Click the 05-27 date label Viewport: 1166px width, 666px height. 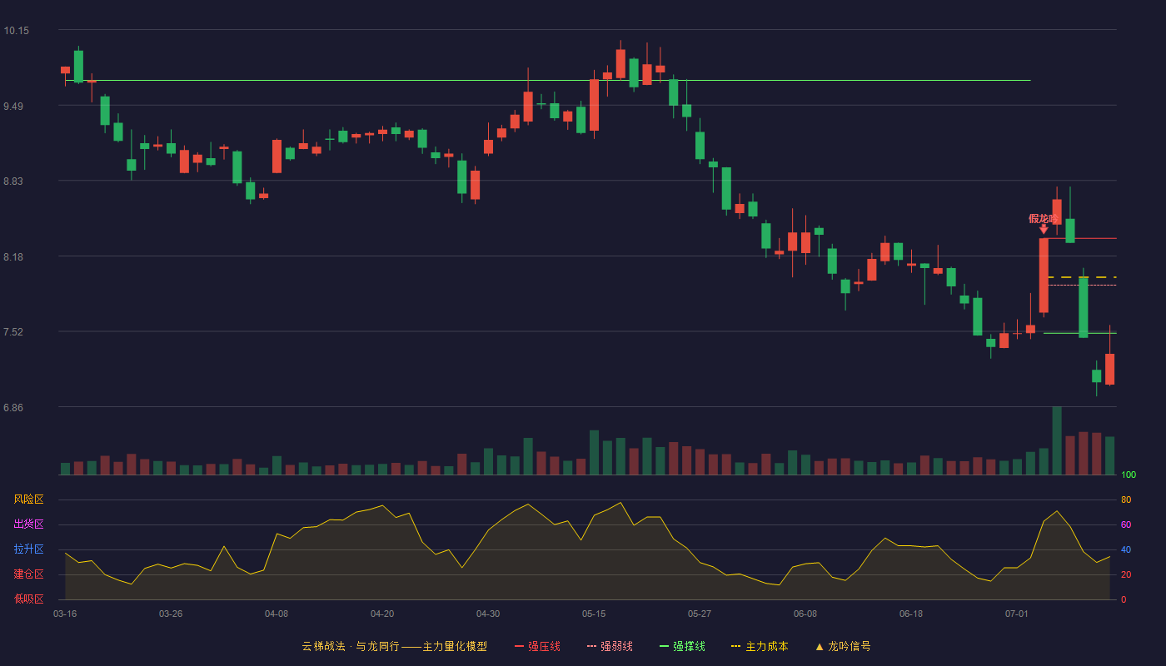(x=700, y=614)
